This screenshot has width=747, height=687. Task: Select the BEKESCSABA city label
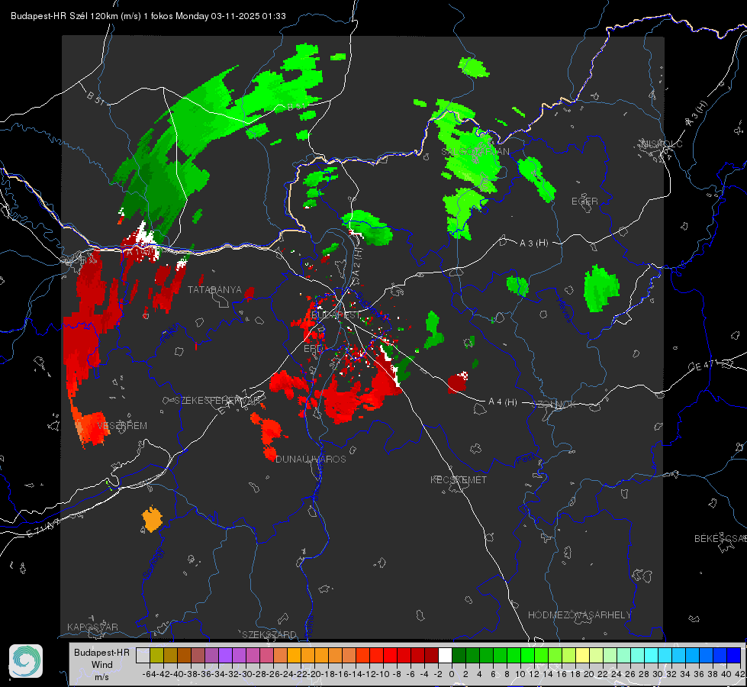point(720,538)
